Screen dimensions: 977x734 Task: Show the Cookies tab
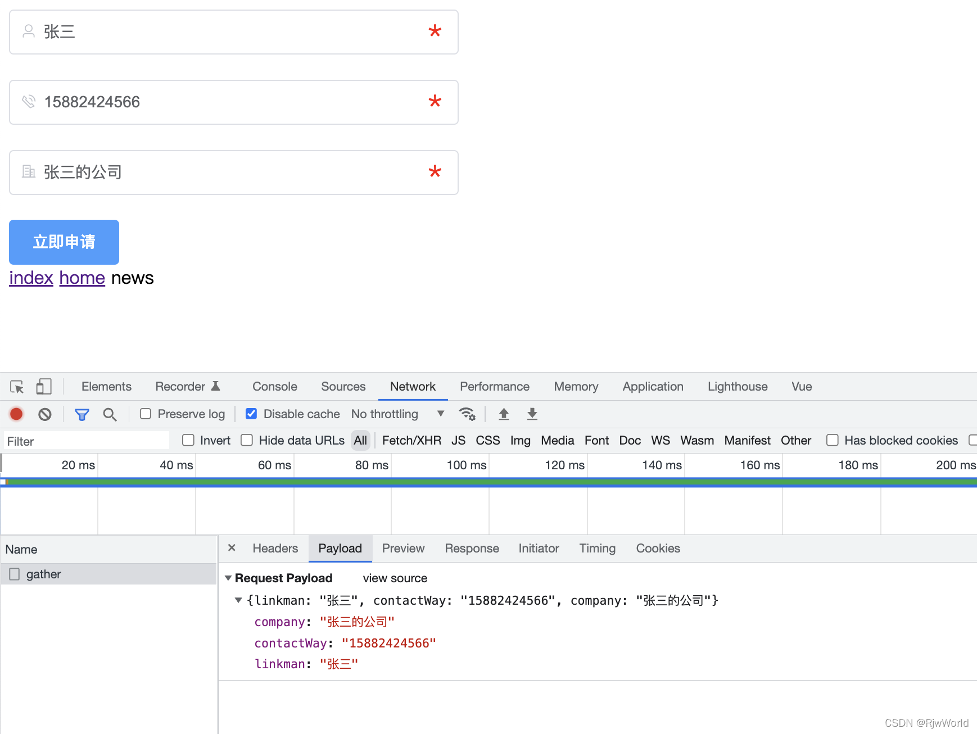pyautogui.click(x=658, y=549)
